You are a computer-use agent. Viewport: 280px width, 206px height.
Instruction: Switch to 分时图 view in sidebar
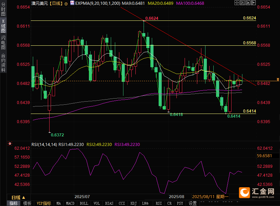(x=3, y=10)
